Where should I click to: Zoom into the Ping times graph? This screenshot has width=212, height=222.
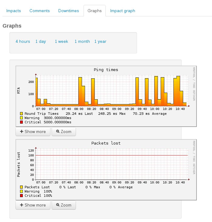tap(64, 131)
